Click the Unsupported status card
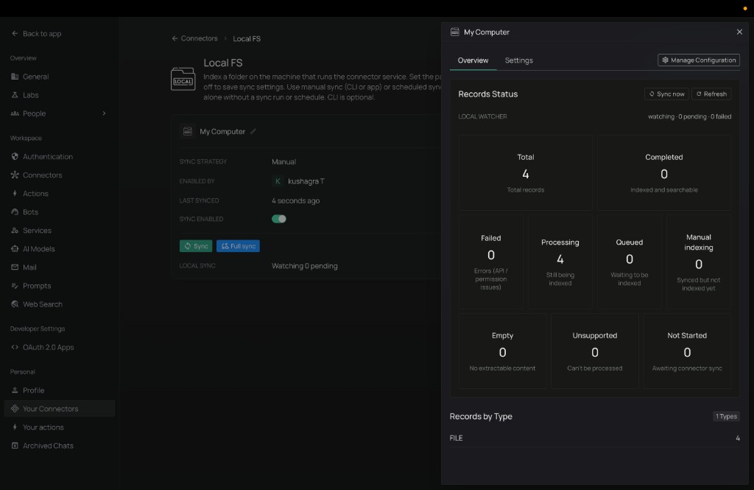 pyautogui.click(x=595, y=351)
